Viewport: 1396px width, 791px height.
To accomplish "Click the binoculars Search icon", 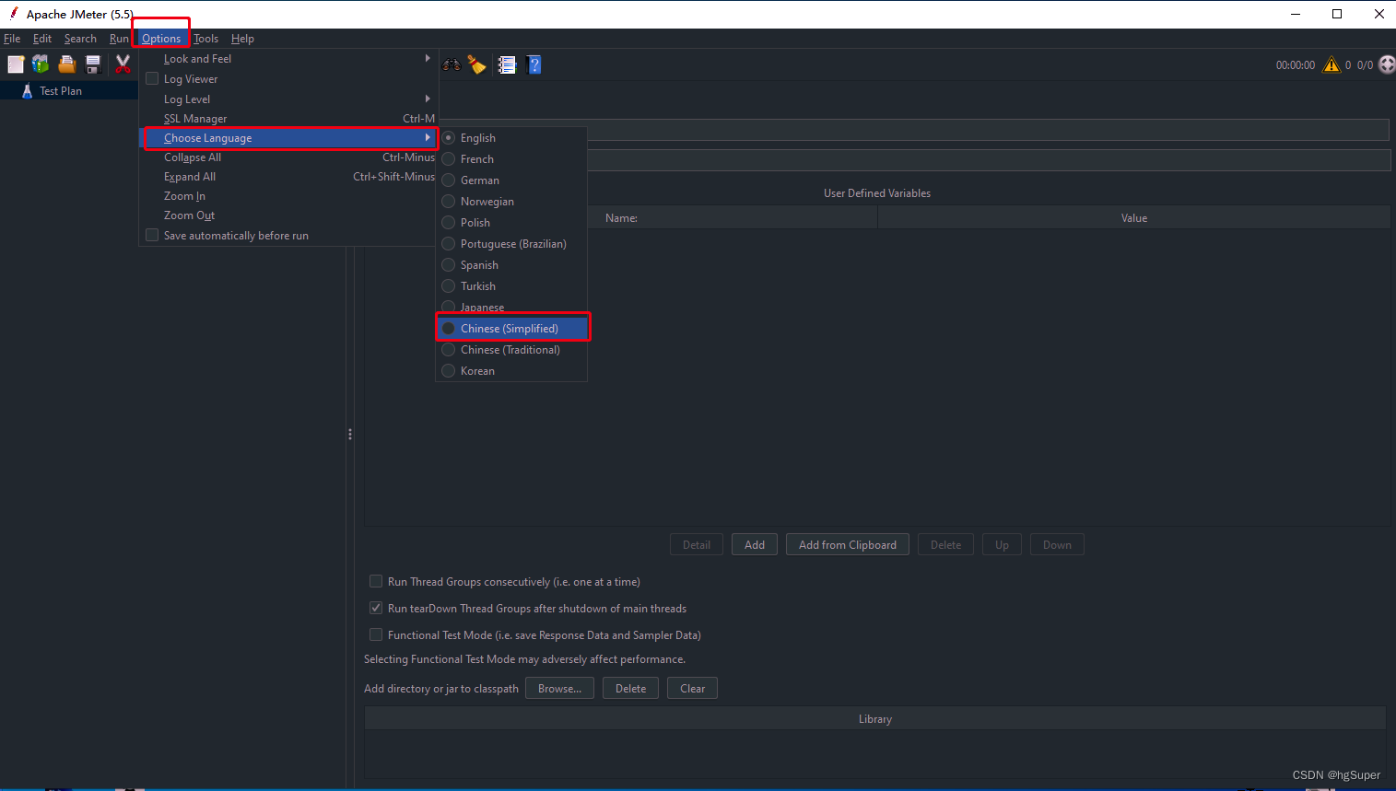I will [x=452, y=64].
